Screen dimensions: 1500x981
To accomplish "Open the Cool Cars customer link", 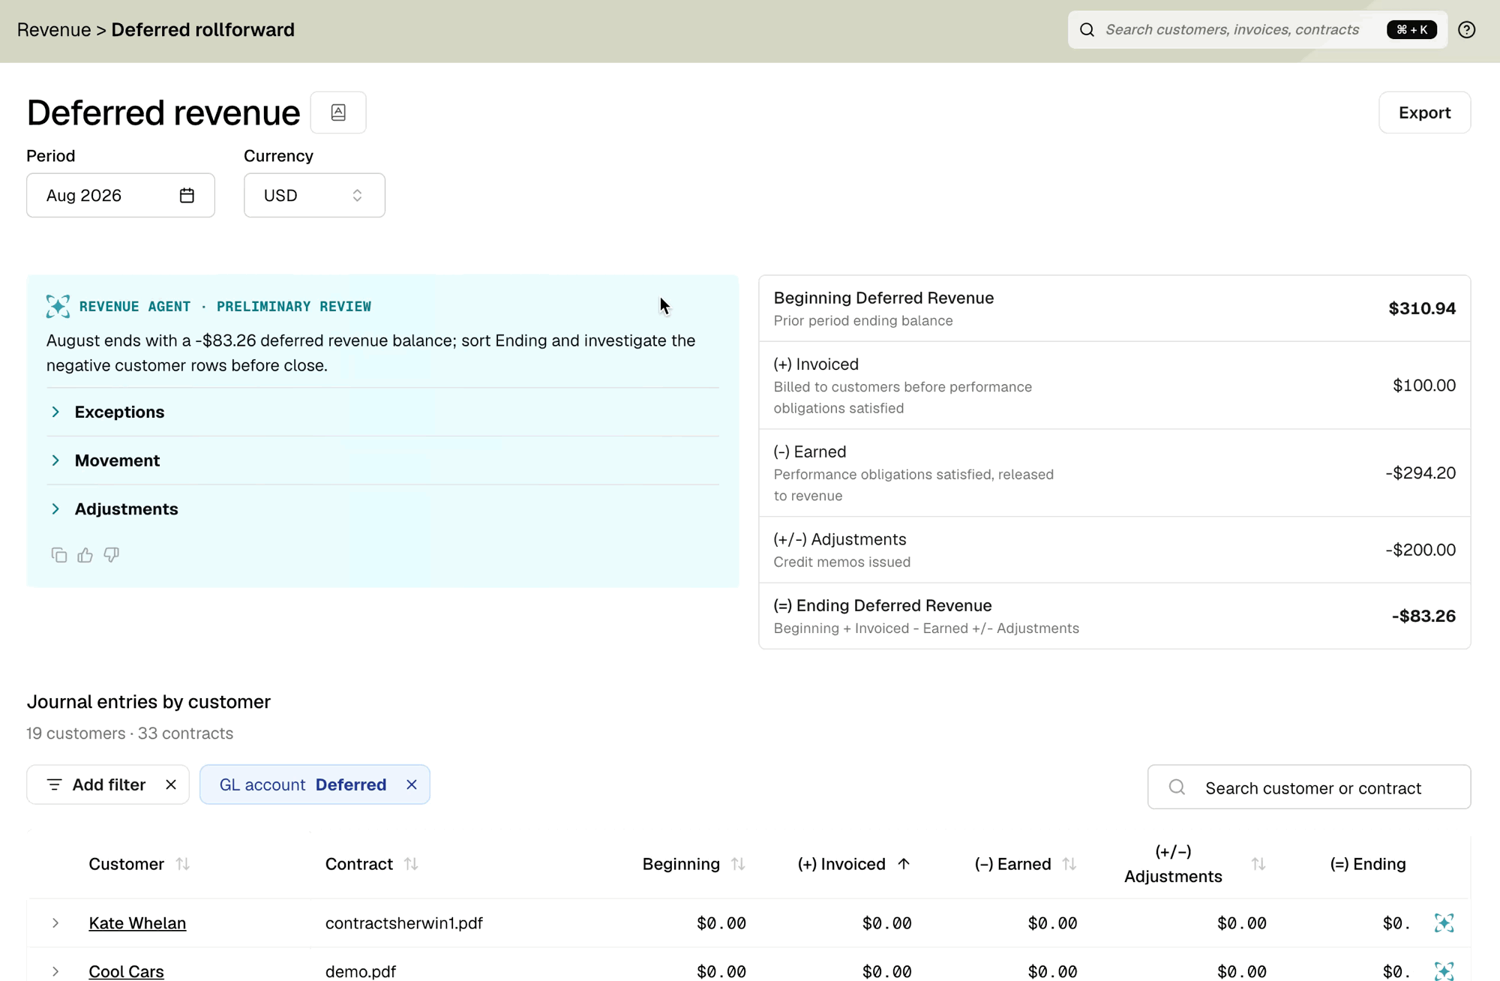I will (x=126, y=971).
